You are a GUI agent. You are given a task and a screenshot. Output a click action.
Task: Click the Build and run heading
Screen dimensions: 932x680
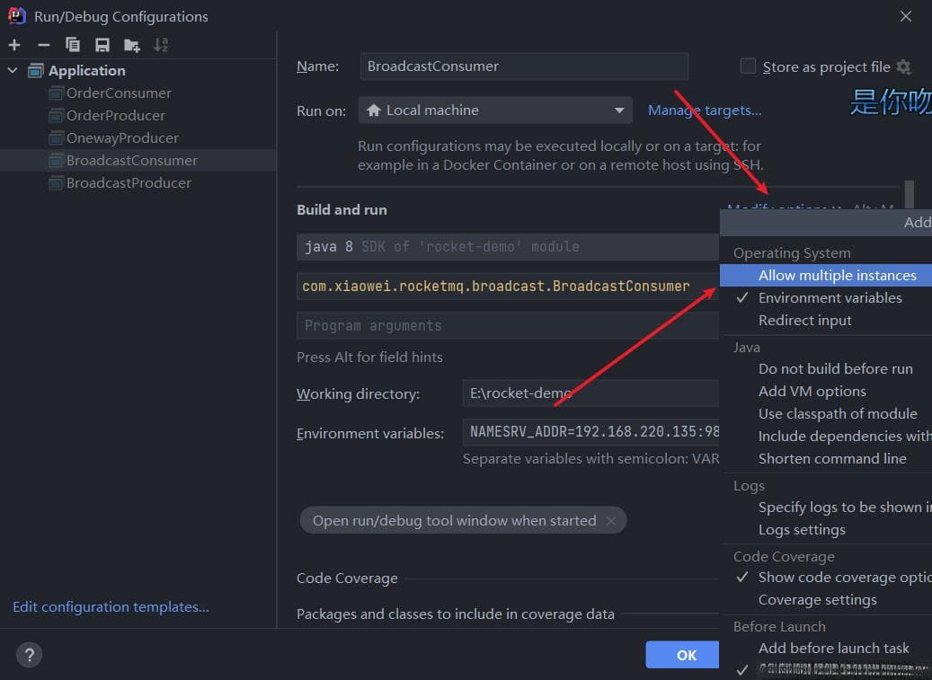coord(342,209)
